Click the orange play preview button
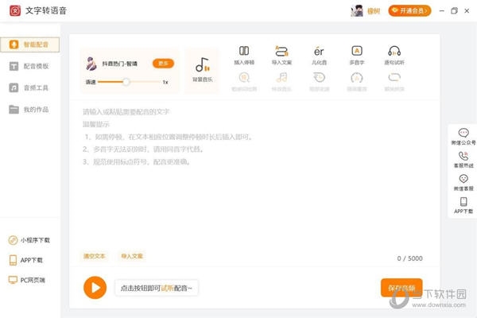This screenshot has width=477, height=318. coord(95,288)
